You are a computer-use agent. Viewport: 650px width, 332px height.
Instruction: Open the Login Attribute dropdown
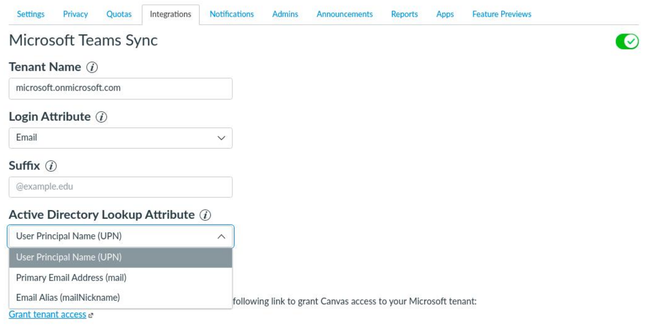[x=120, y=138]
